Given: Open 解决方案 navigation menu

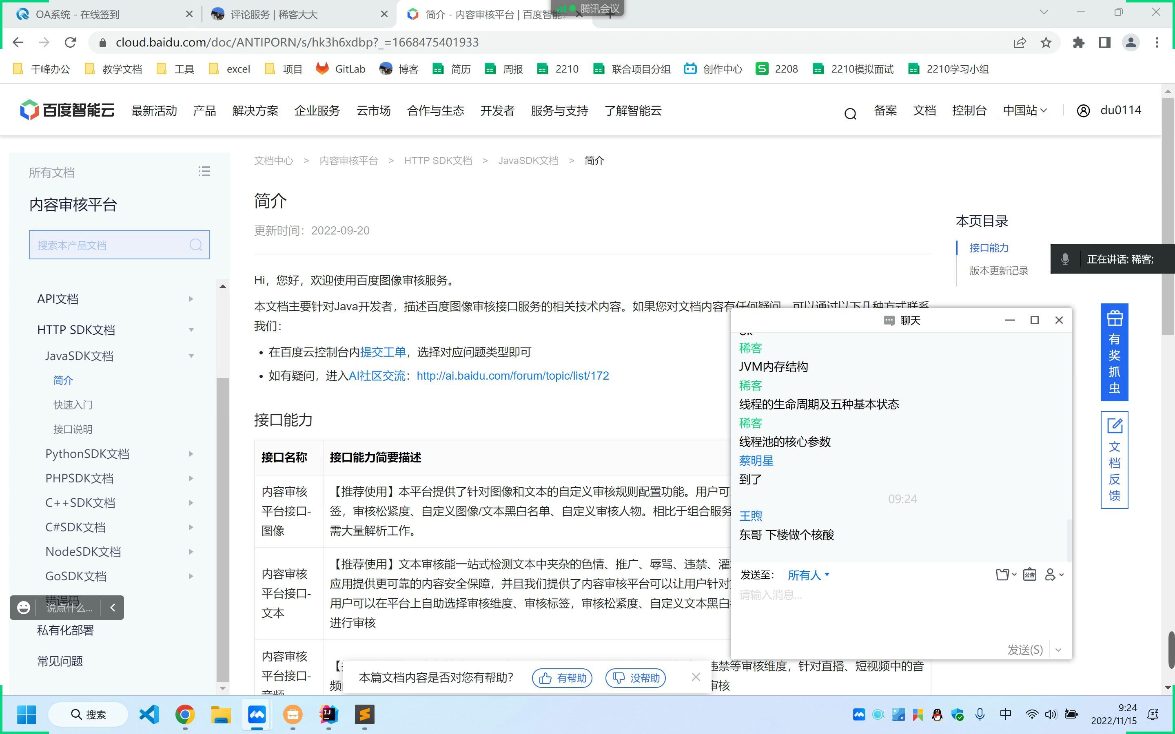Looking at the screenshot, I should tap(255, 111).
